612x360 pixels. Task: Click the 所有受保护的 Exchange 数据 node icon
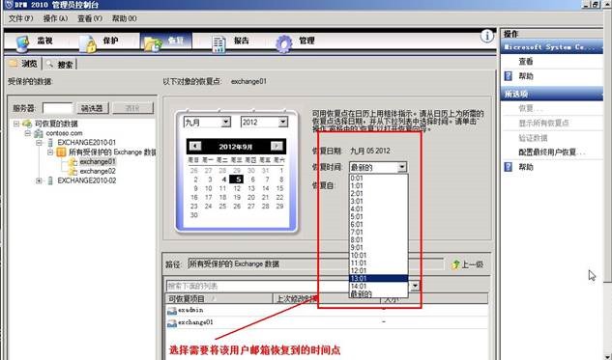(61, 152)
